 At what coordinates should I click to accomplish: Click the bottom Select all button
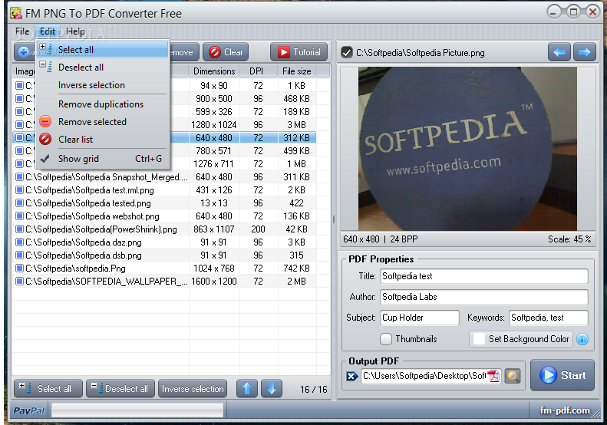click(x=48, y=389)
